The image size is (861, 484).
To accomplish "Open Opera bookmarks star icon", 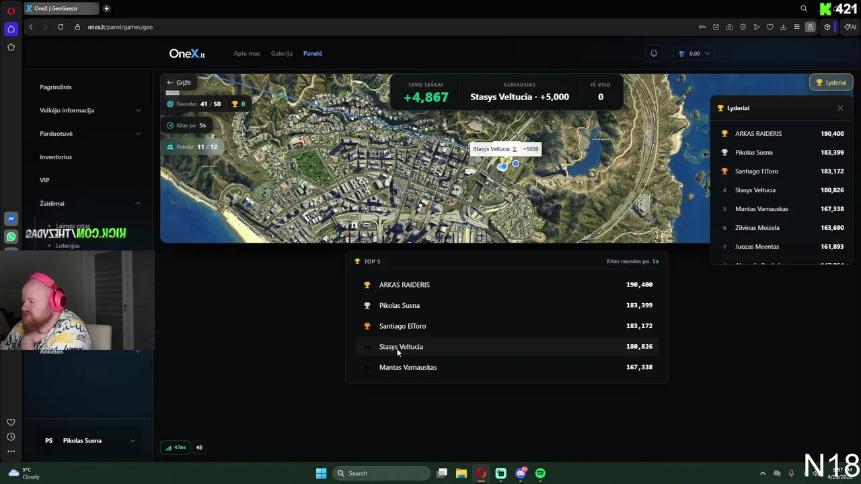I will (x=11, y=47).
